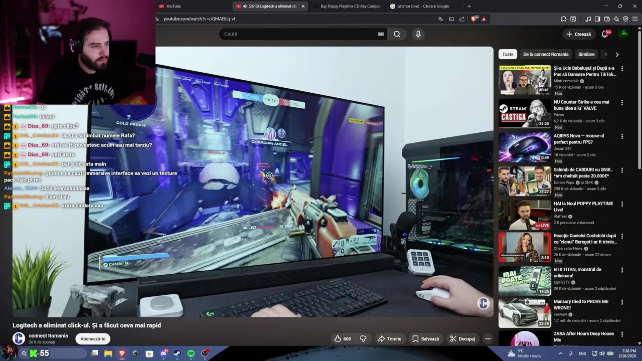This screenshot has height=361, width=642.
Task: Toggle the browser sidebar panel icon
Action: tap(597, 19)
